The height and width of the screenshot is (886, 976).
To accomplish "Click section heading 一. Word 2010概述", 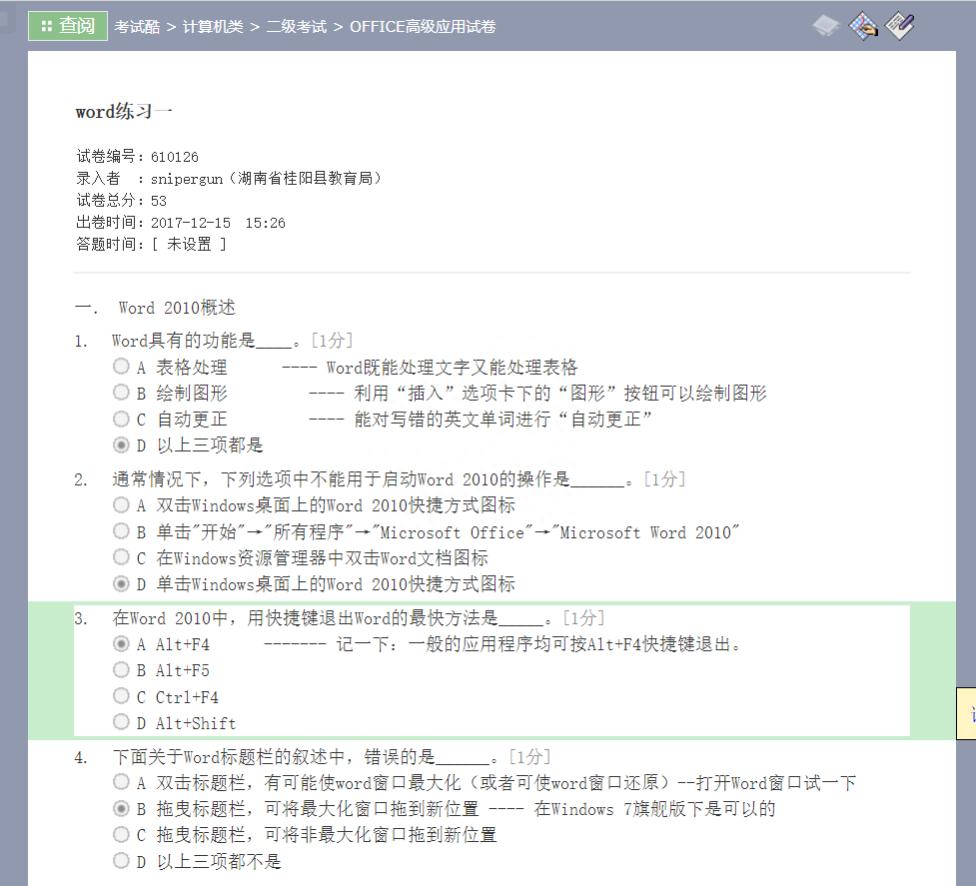I will tap(155, 308).
